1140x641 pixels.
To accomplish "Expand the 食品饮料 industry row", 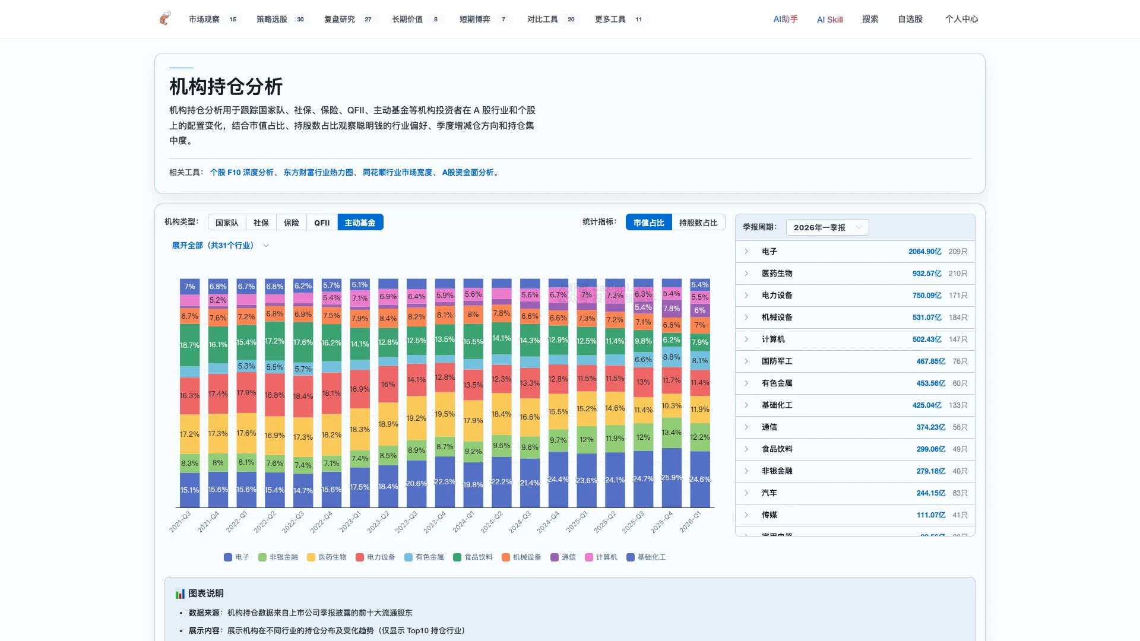I will 855,449.
